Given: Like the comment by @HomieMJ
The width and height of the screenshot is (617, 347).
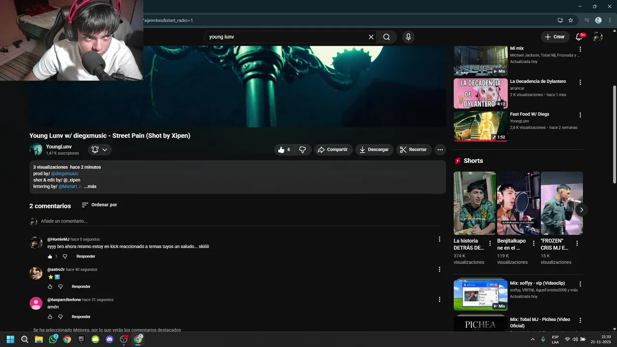Looking at the screenshot, I should pyautogui.click(x=50, y=256).
